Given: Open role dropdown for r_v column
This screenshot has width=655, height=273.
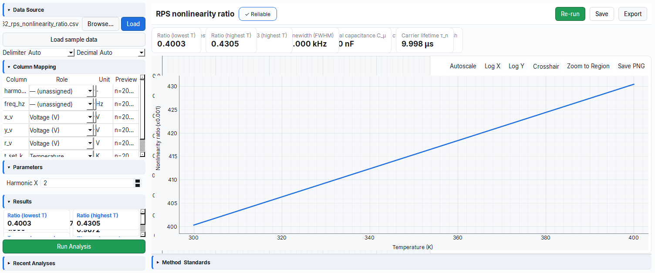Looking at the screenshot, I should 61,143.
